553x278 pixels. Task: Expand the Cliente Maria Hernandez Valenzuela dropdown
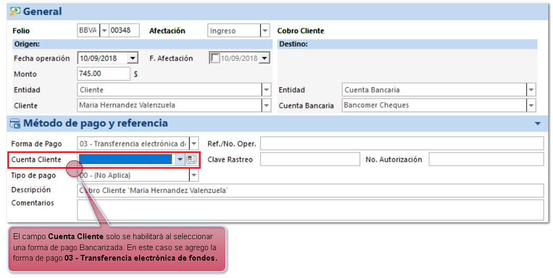pyautogui.click(x=266, y=105)
